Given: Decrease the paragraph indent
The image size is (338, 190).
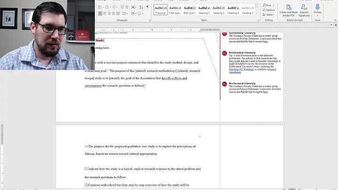Looking at the screenshot, I should 122,7.
